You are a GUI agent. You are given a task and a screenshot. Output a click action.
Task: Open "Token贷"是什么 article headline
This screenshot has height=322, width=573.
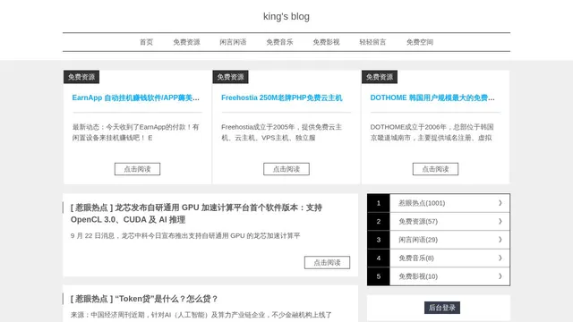coord(144,299)
